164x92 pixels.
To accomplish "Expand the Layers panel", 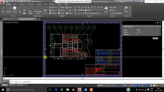I will (90, 16).
